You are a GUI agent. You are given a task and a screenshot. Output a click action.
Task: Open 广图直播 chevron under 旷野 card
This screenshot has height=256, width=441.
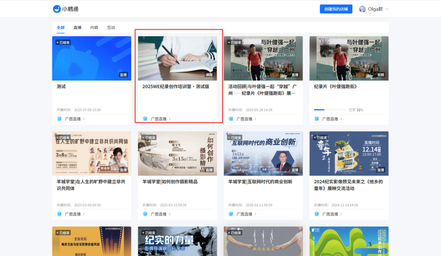(84, 214)
